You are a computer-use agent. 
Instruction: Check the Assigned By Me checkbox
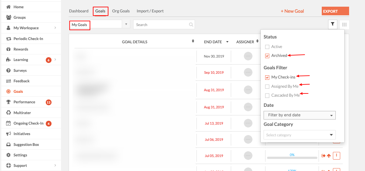[x=267, y=86]
